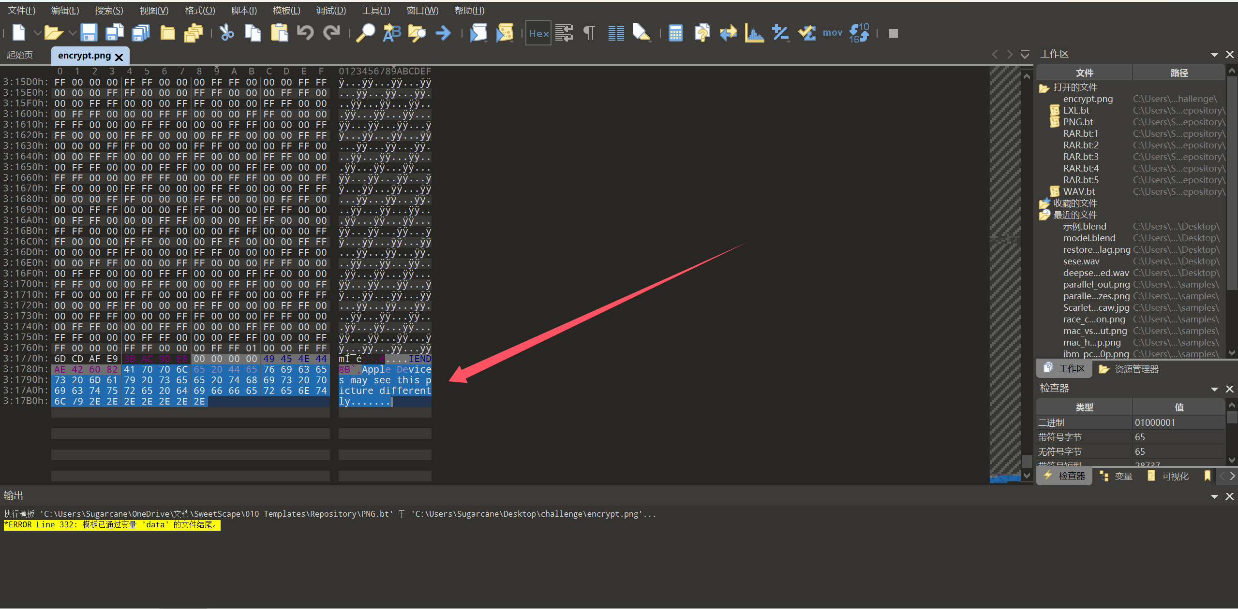The height and width of the screenshot is (609, 1238).
Task: Toggle Hex edit mode button
Action: point(538,33)
